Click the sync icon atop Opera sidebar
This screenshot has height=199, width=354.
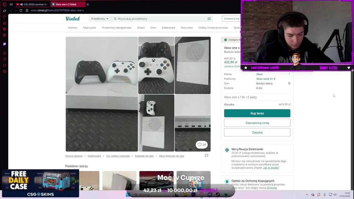pos(4,11)
